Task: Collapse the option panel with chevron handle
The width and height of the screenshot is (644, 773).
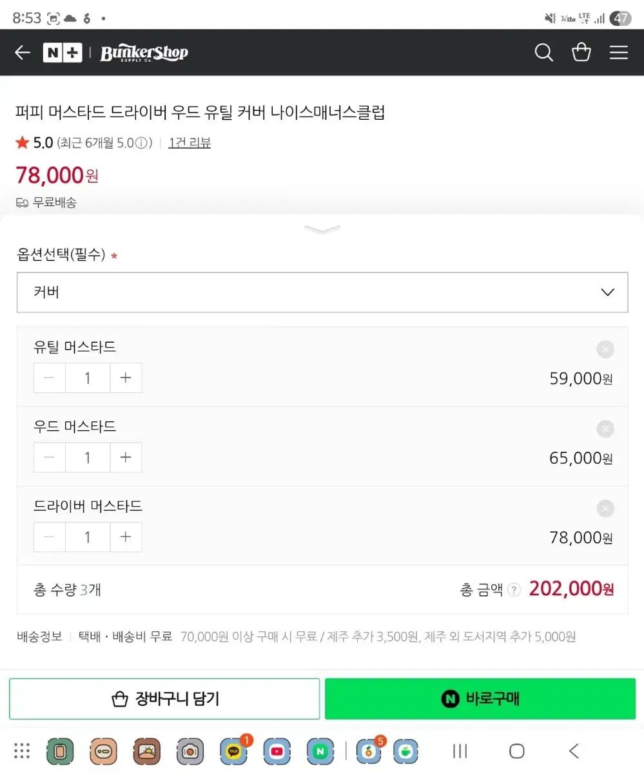Action: tap(322, 229)
